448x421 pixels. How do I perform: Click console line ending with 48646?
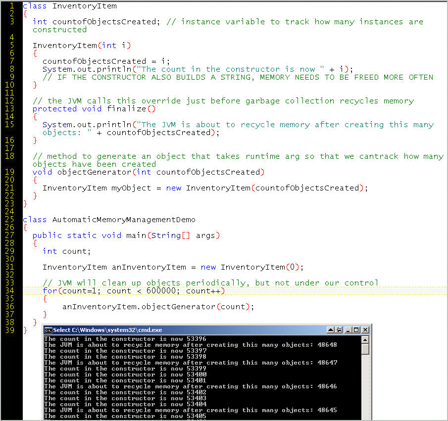(191, 386)
